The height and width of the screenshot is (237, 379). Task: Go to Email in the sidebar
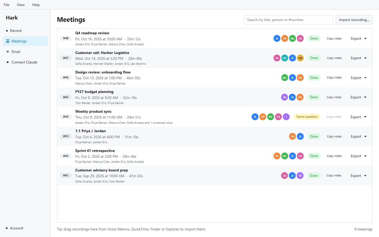point(25,52)
